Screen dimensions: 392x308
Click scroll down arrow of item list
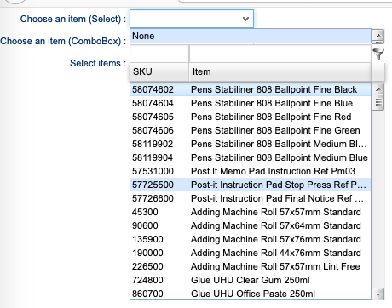[x=378, y=294]
